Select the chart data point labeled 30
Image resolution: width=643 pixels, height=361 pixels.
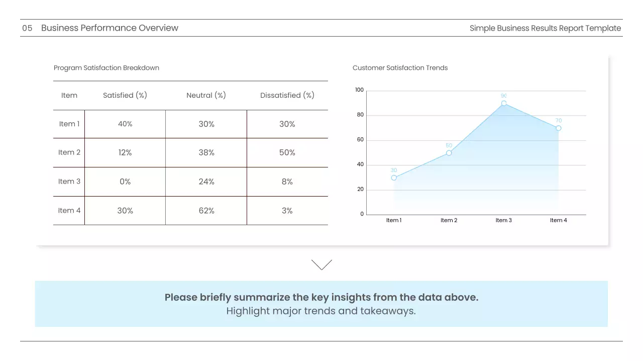pyautogui.click(x=394, y=177)
